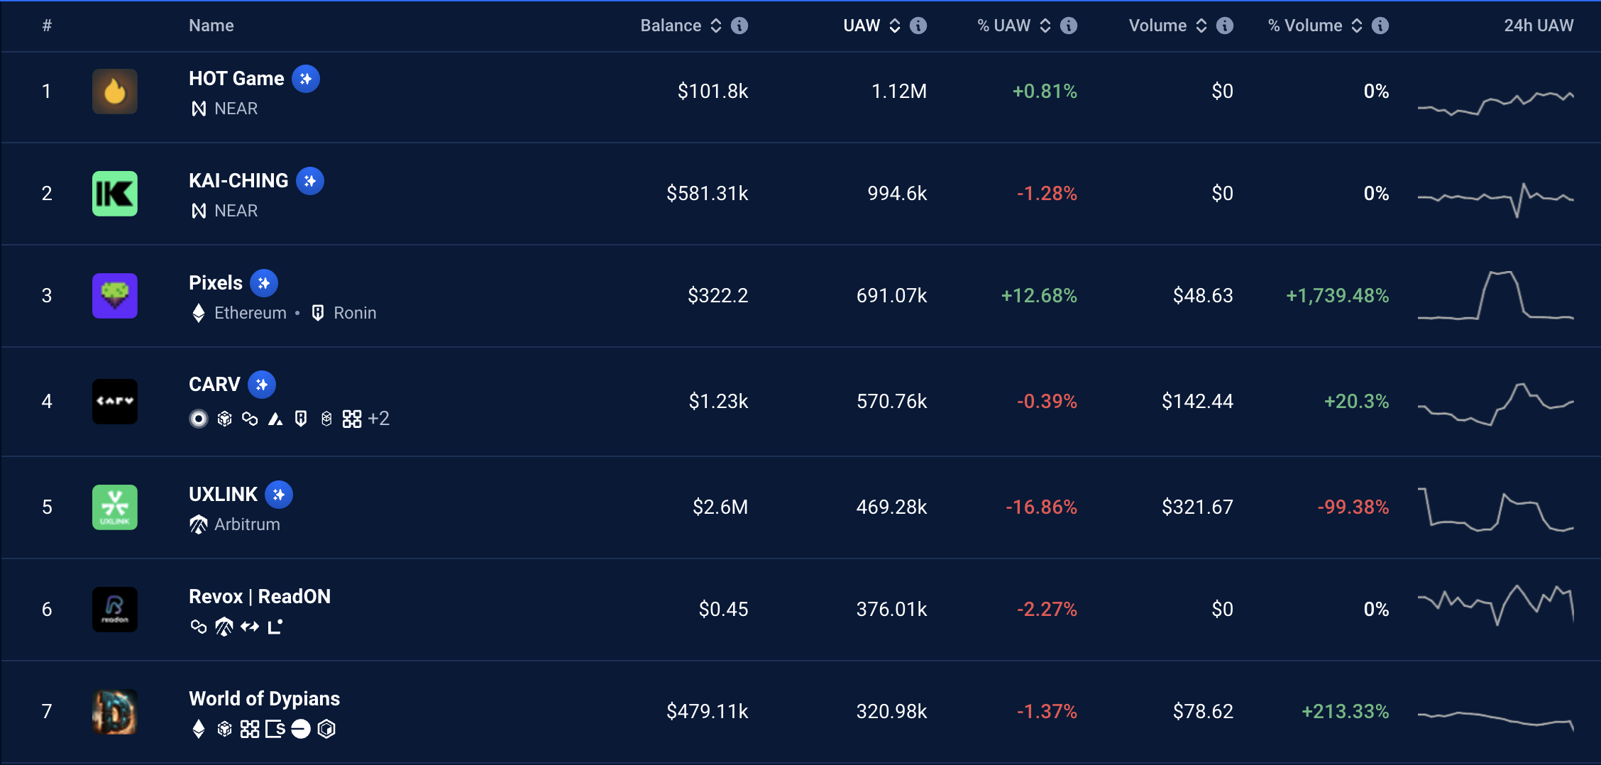Image resolution: width=1601 pixels, height=765 pixels.
Task: Select the Pixels purple heart logo
Action: click(115, 296)
